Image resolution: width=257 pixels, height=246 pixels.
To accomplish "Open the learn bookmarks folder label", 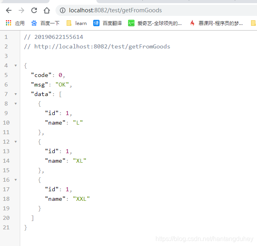I will [x=81, y=23].
